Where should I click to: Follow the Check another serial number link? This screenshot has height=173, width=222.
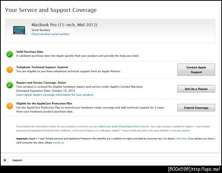[50, 34]
